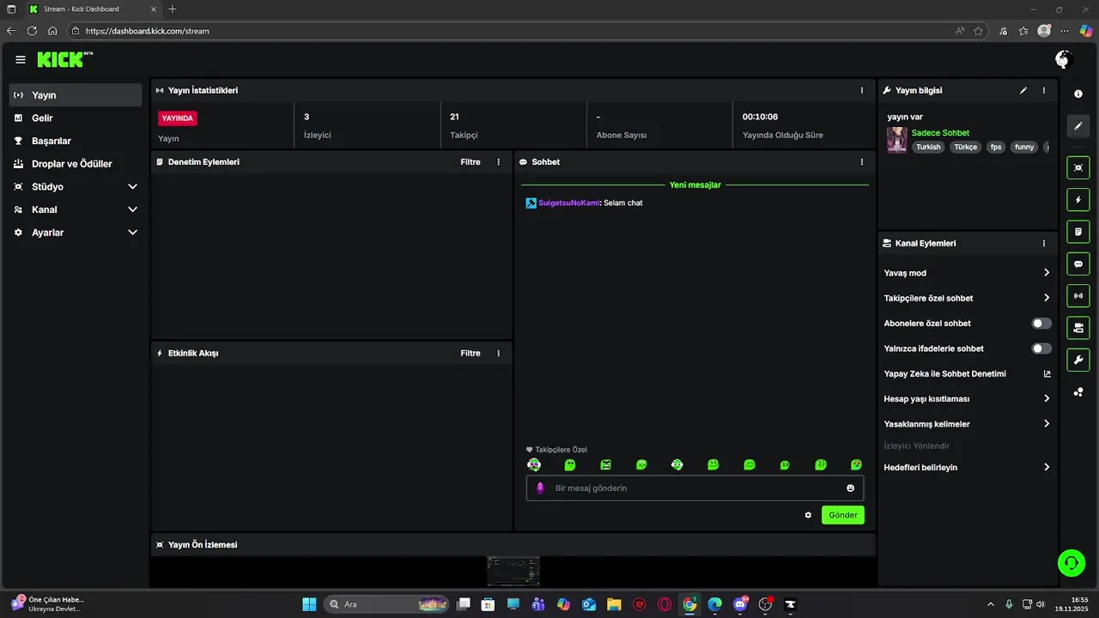The width and height of the screenshot is (1099, 618).
Task: Toggle lightning activity feed icon in right sidebar
Action: click(1078, 200)
